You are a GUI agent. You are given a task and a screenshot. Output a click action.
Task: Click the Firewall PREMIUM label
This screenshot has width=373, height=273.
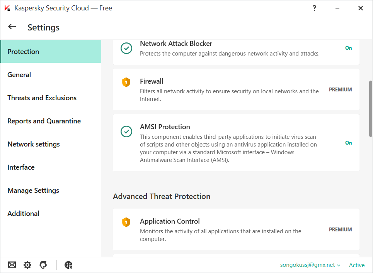[x=340, y=89]
